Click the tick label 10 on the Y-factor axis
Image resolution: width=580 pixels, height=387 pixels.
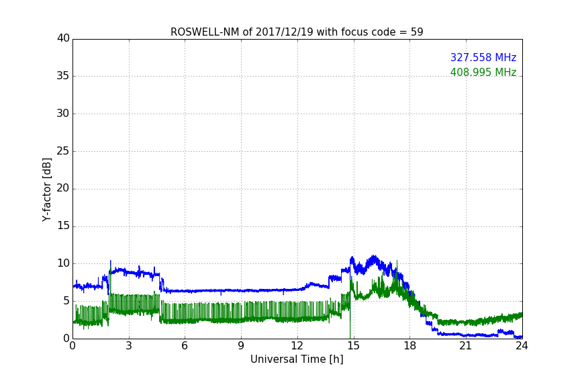pyautogui.click(x=63, y=263)
